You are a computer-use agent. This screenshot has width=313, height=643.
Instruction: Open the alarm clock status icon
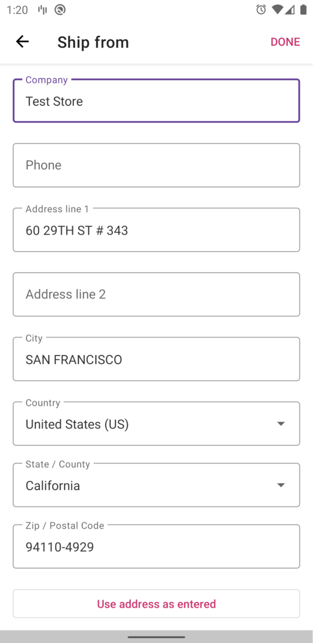[261, 9]
